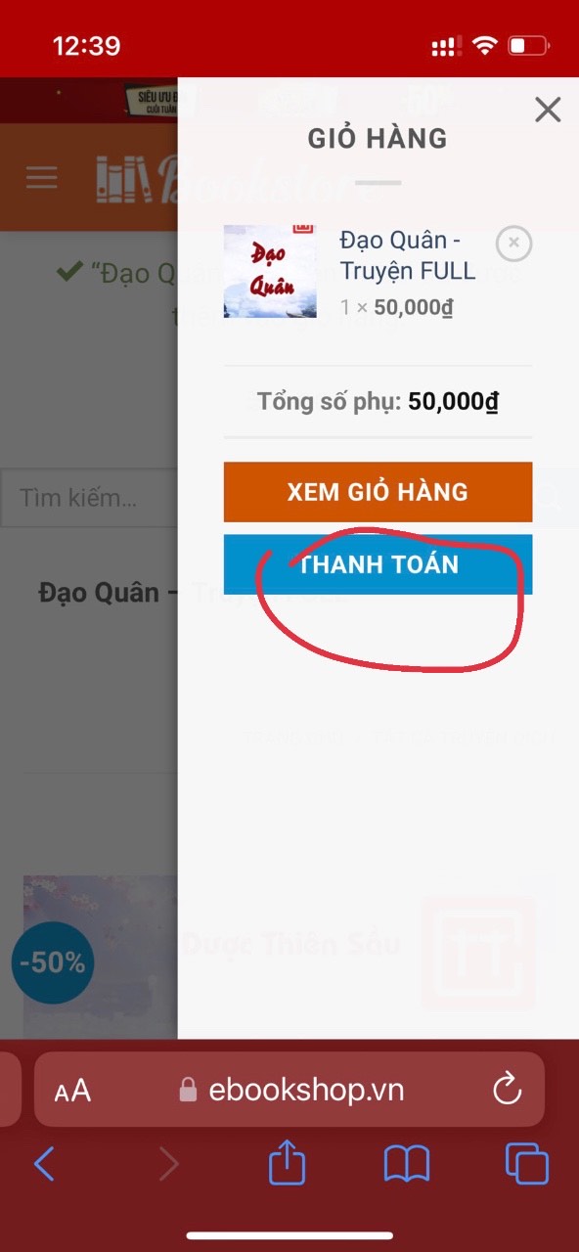The height and width of the screenshot is (1252, 579).
Task: Open the hamburger menu icon
Action: coord(41,178)
